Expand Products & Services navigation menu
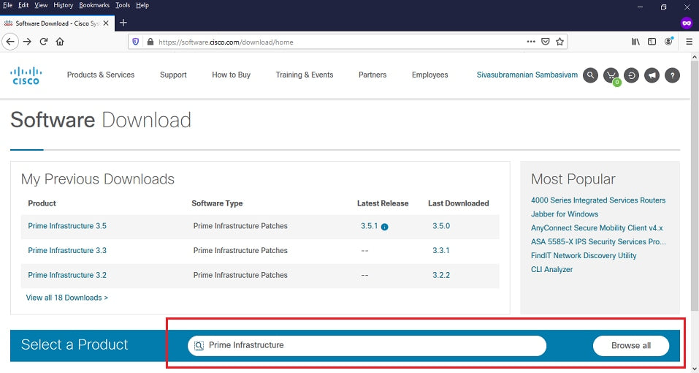Viewport: 699px width, 373px height. 101,75
